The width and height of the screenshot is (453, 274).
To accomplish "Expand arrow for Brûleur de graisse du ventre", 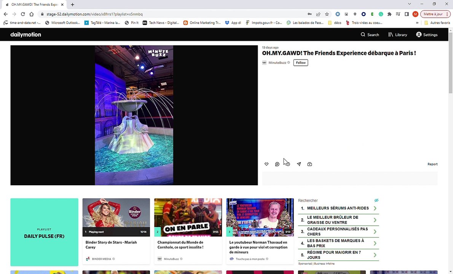I will [x=375, y=220].
